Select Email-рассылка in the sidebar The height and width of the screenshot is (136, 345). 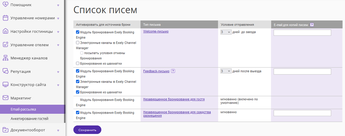(x=32, y=109)
